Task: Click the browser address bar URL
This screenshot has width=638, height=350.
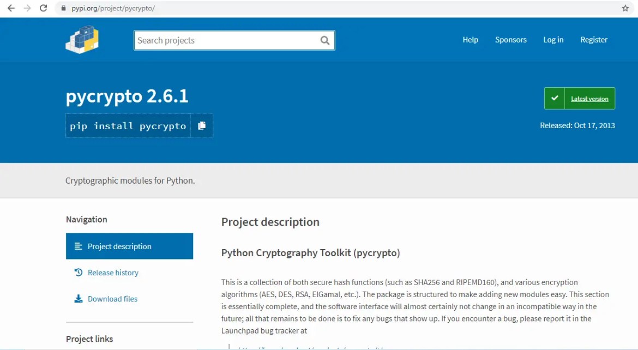Action: (113, 8)
